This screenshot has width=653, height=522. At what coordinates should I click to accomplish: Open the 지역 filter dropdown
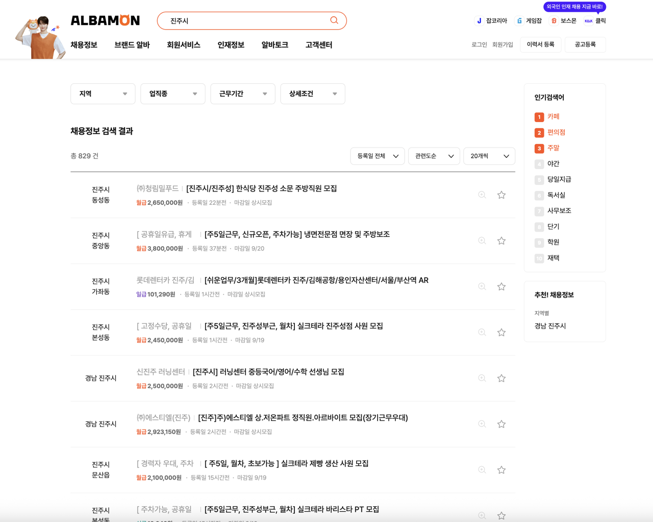pyautogui.click(x=103, y=93)
